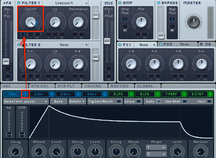Image resolution: width=216 pixels, height=158 pixels.
Task: Click the envelope KTR slider
Action: (22, 134)
